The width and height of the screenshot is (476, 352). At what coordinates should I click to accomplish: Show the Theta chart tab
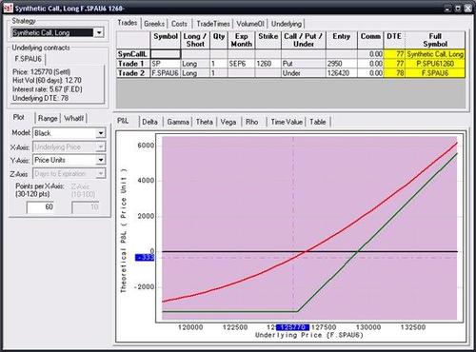pos(204,122)
